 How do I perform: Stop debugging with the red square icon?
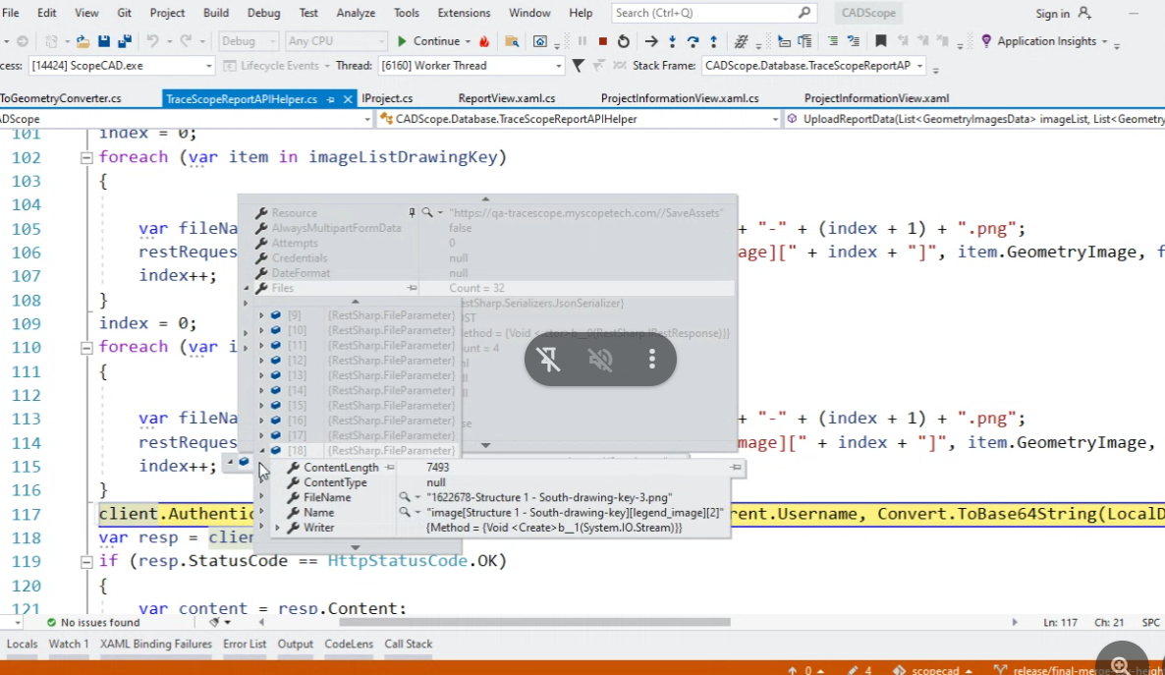coord(603,41)
